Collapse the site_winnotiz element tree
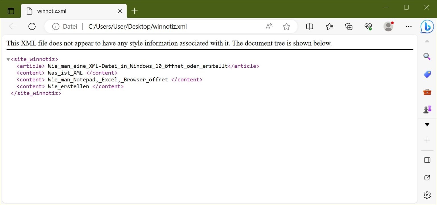Screen dimensions: 437x205 8,59
